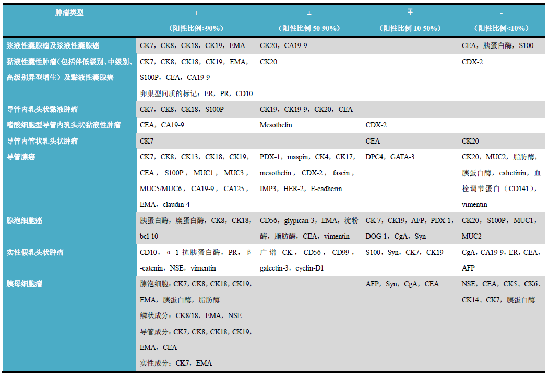Select the DPC4，GATA-3 cell
Viewport: 549px width, 375px height.
[x=390, y=157]
